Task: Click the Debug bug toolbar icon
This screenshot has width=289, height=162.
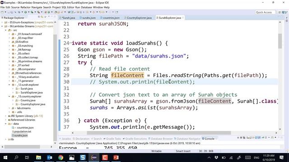Action: [x=19, y=12]
